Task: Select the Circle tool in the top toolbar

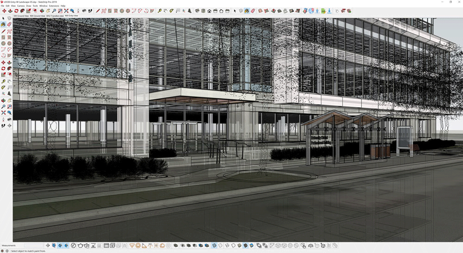Action: (x=122, y=11)
